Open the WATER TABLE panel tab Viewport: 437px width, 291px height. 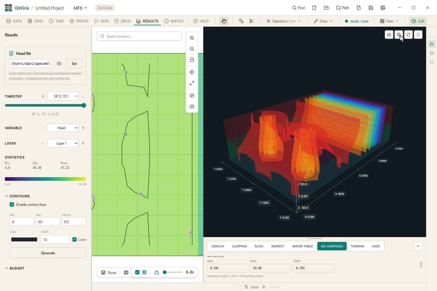[x=302, y=246]
